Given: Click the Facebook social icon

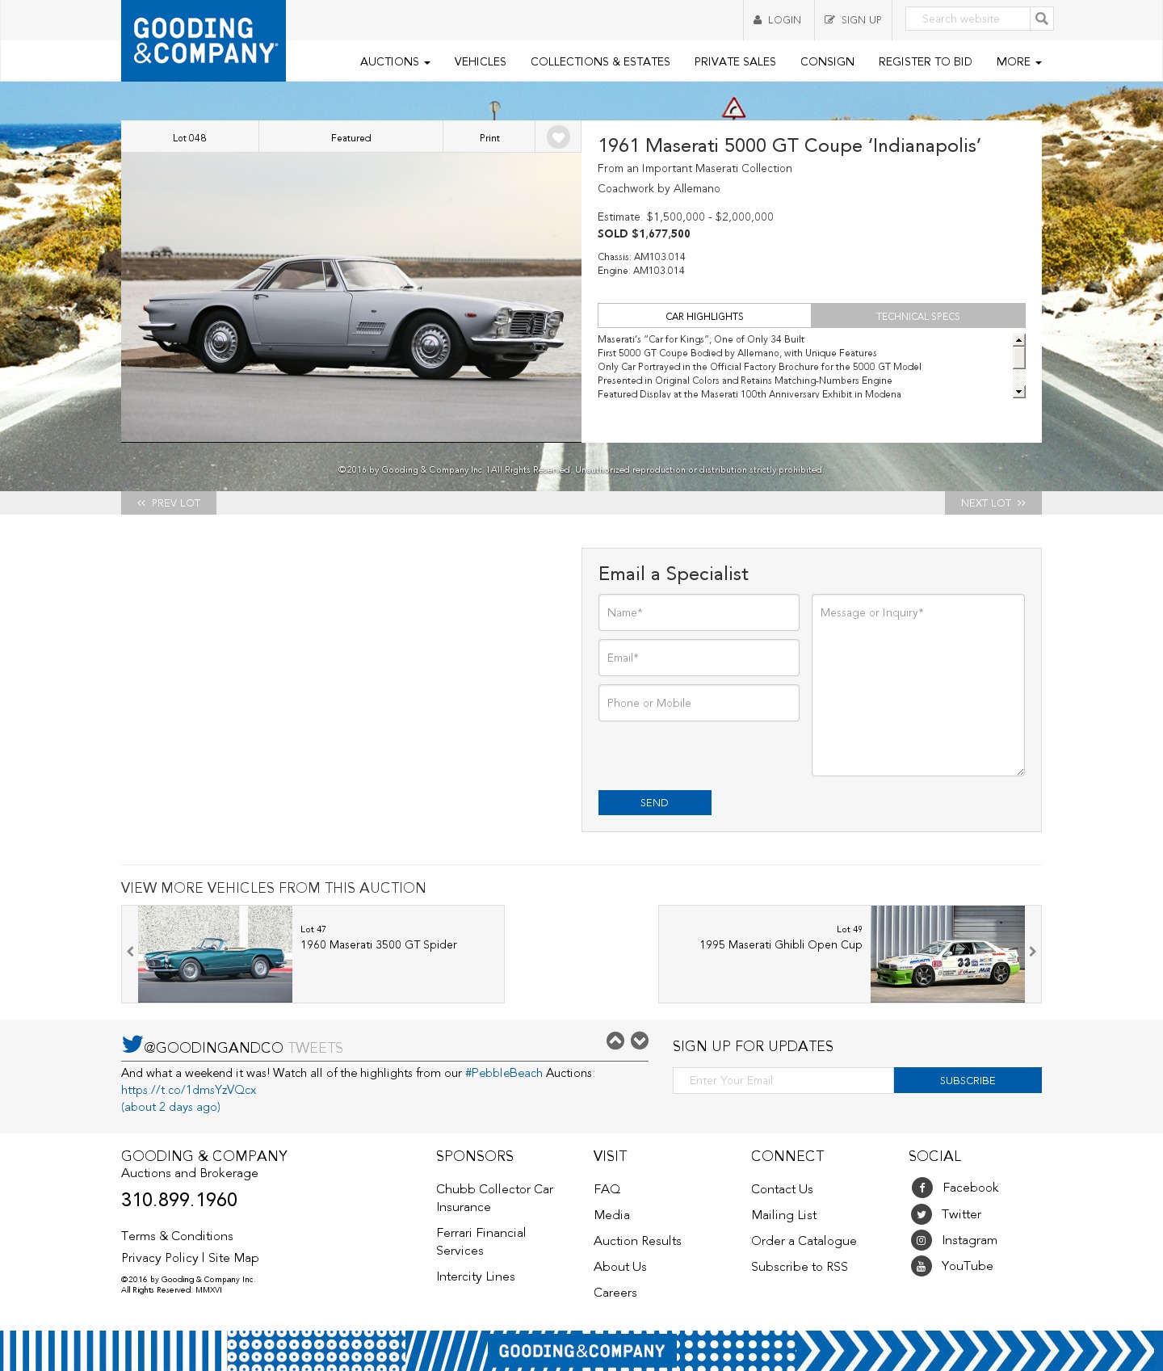Looking at the screenshot, I should [922, 1188].
